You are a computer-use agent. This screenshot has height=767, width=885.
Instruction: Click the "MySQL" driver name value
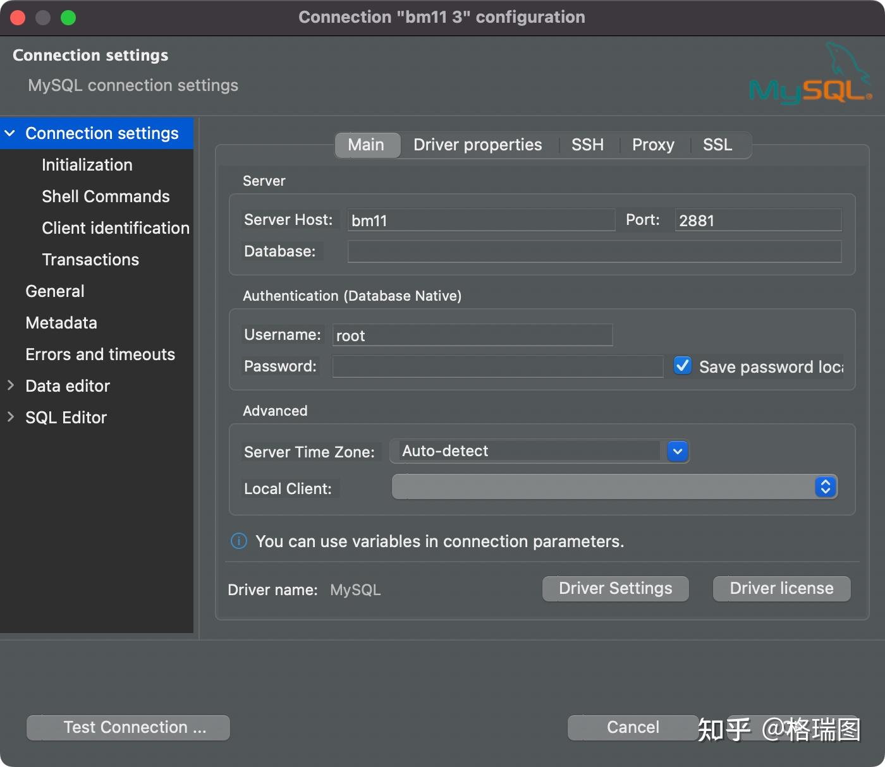click(355, 590)
